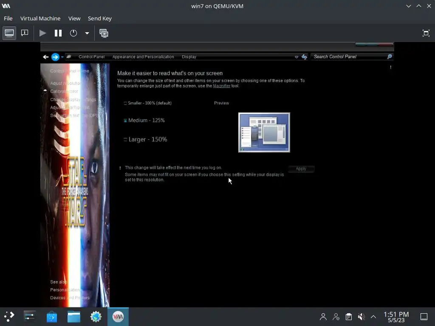Image resolution: width=435 pixels, height=326 pixels.
Task: Open the Send Key menu
Action: click(x=99, y=18)
